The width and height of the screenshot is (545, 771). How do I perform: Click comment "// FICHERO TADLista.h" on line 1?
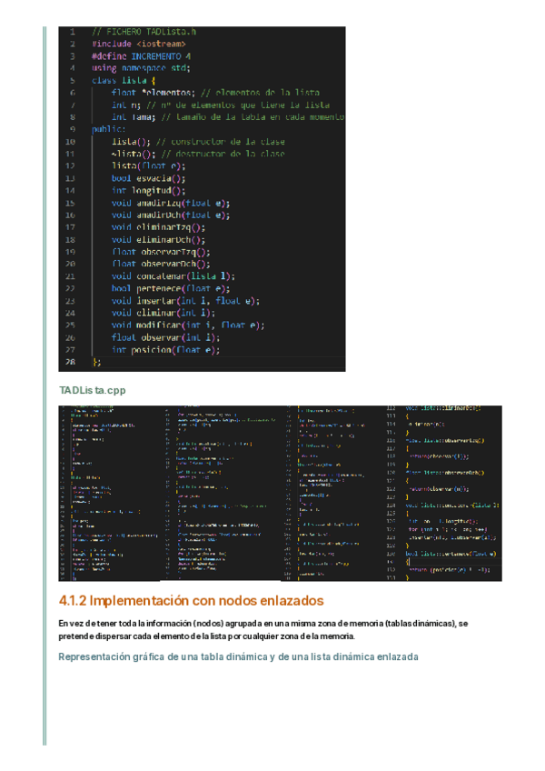point(144,32)
